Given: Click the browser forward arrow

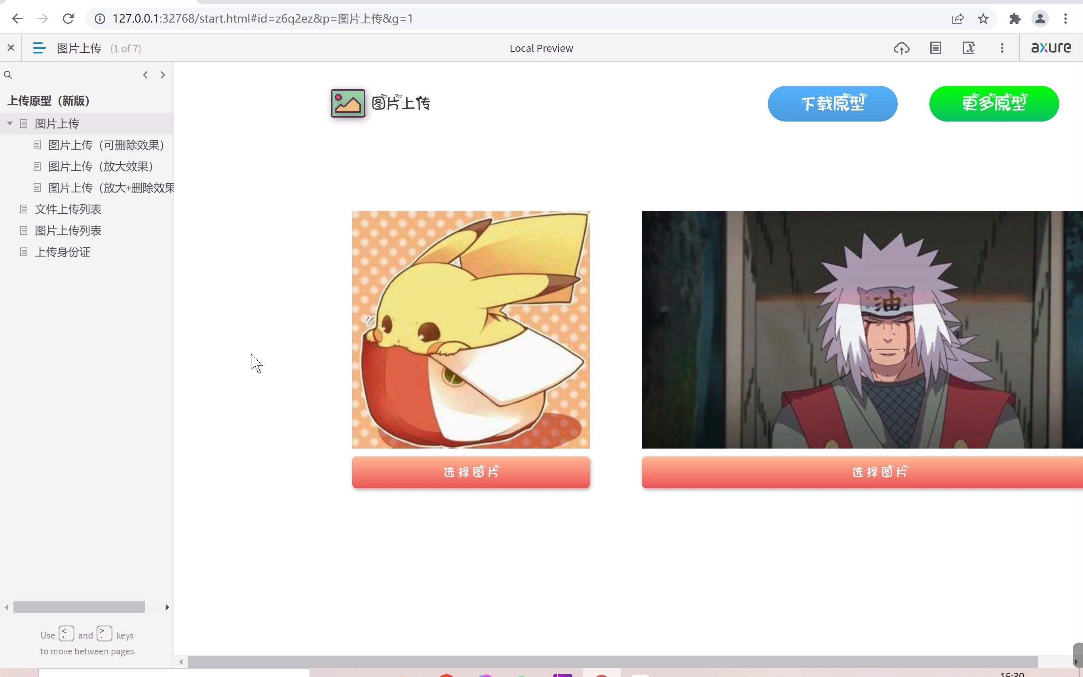Looking at the screenshot, I should (x=43, y=18).
